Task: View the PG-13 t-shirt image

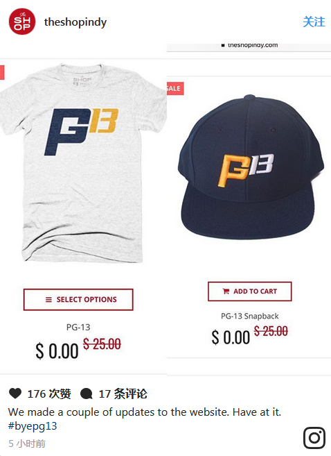Action: [x=83, y=163]
